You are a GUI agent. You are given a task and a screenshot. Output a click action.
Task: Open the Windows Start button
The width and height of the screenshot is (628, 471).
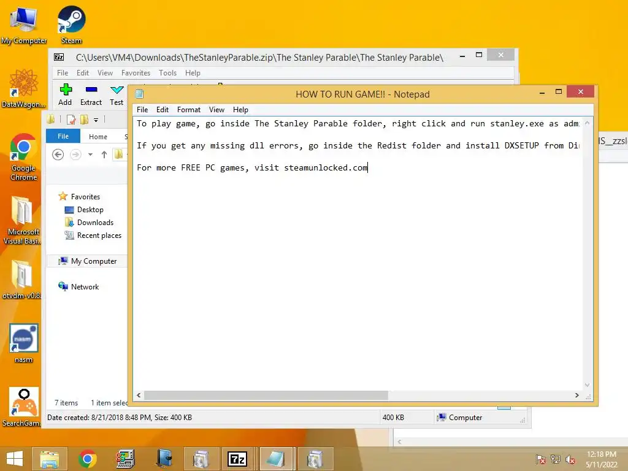pyautogui.click(x=15, y=459)
